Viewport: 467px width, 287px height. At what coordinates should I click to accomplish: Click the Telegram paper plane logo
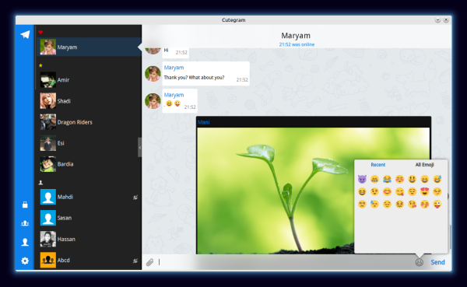click(x=25, y=34)
